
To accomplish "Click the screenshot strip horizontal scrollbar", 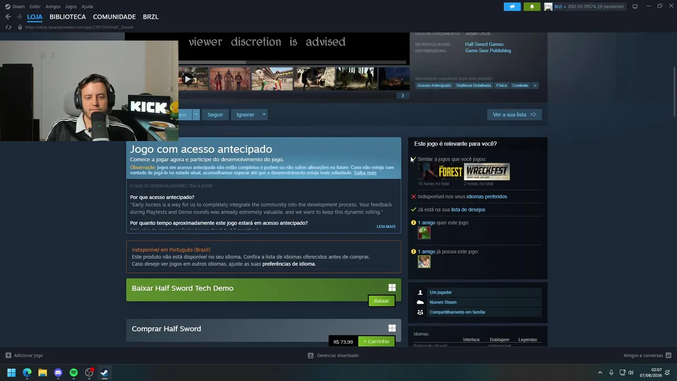I will (212, 62).
